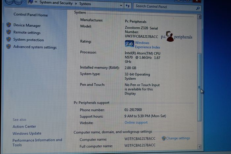Click the double chevron breadcrumb overflow
Image resolution: width=231 pixels, height=154 pixels.
click(x=36, y=2)
